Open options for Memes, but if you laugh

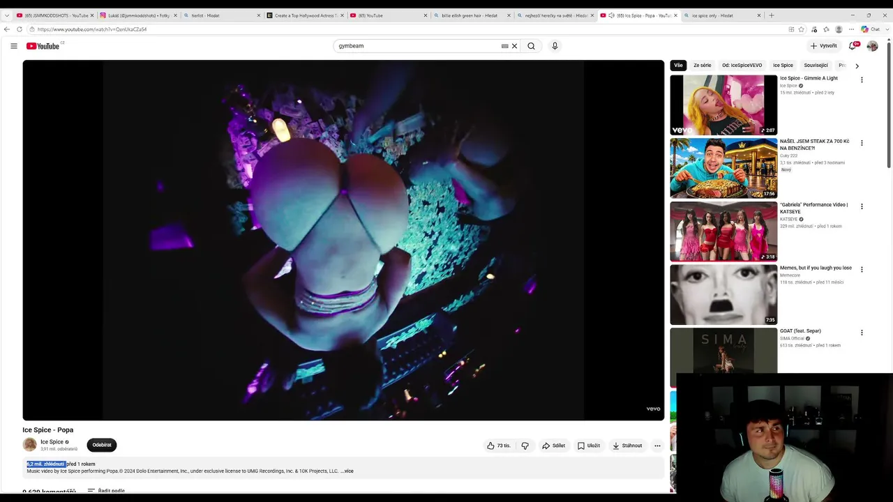tap(862, 269)
